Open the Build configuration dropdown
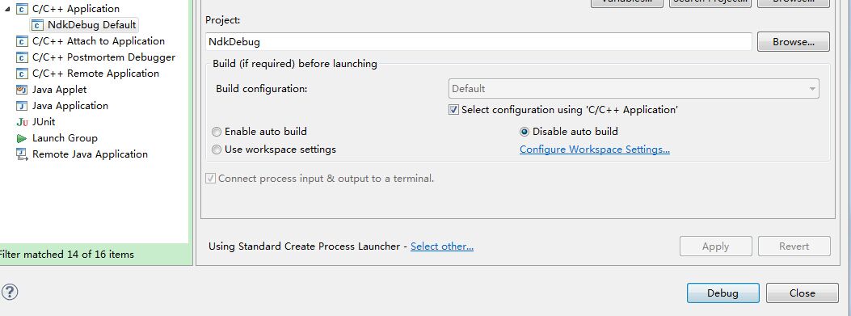 click(x=634, y=89)
